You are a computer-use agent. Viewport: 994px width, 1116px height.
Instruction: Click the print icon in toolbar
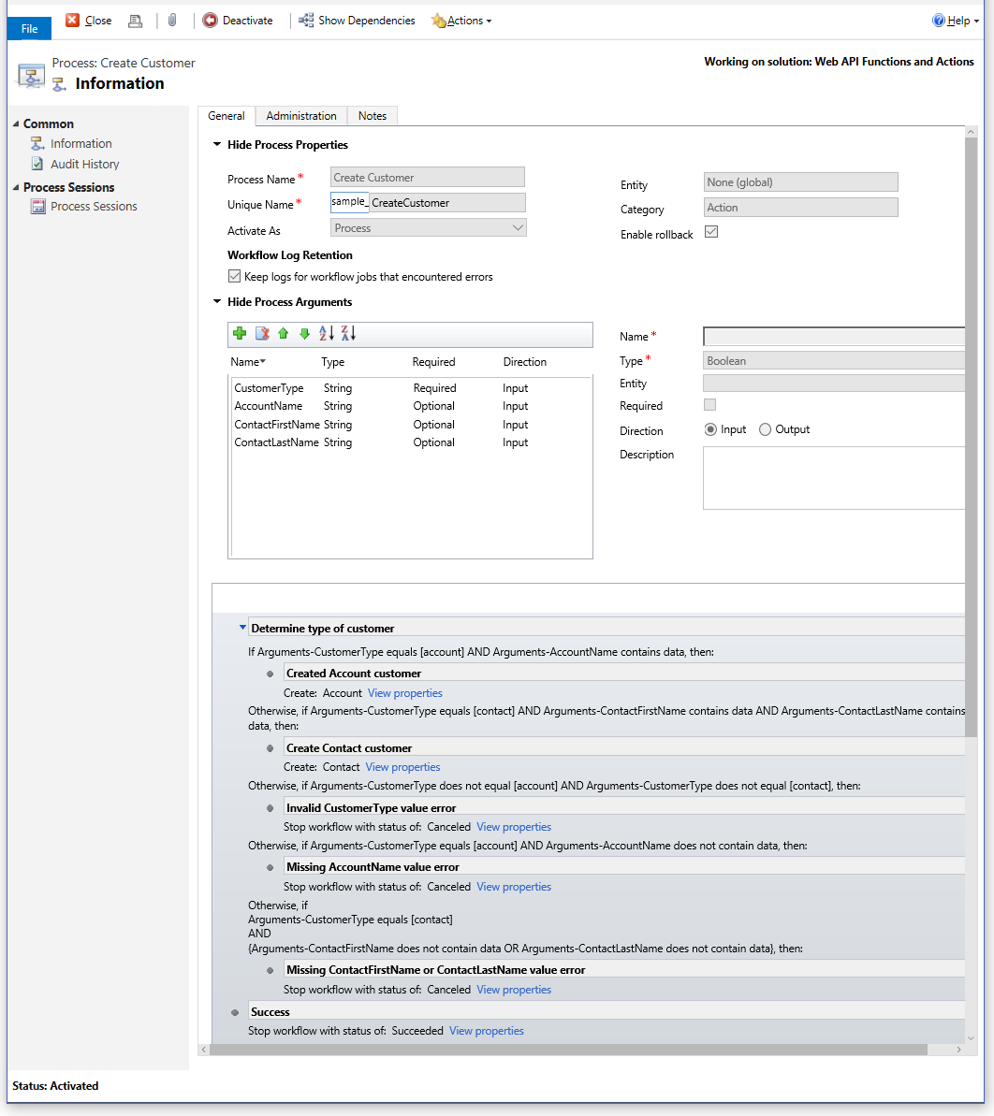(136, 21)
